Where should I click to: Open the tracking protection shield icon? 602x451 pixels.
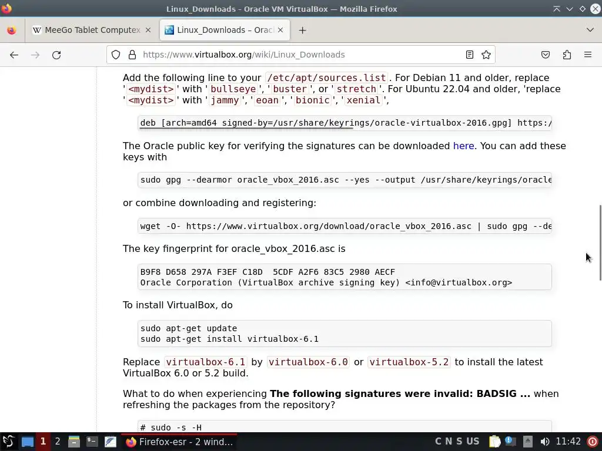click(x=116, y=55)
